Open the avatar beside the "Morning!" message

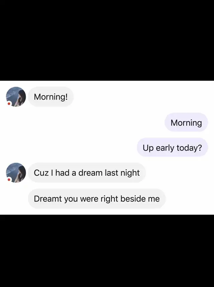[x=16, y=97]
